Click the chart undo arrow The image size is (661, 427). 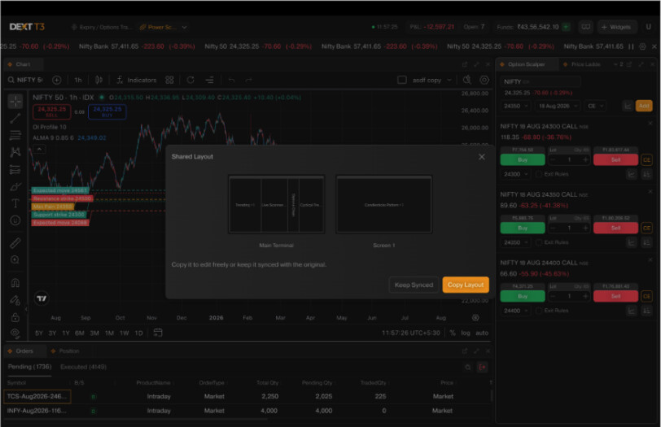(x=231, y=80)
